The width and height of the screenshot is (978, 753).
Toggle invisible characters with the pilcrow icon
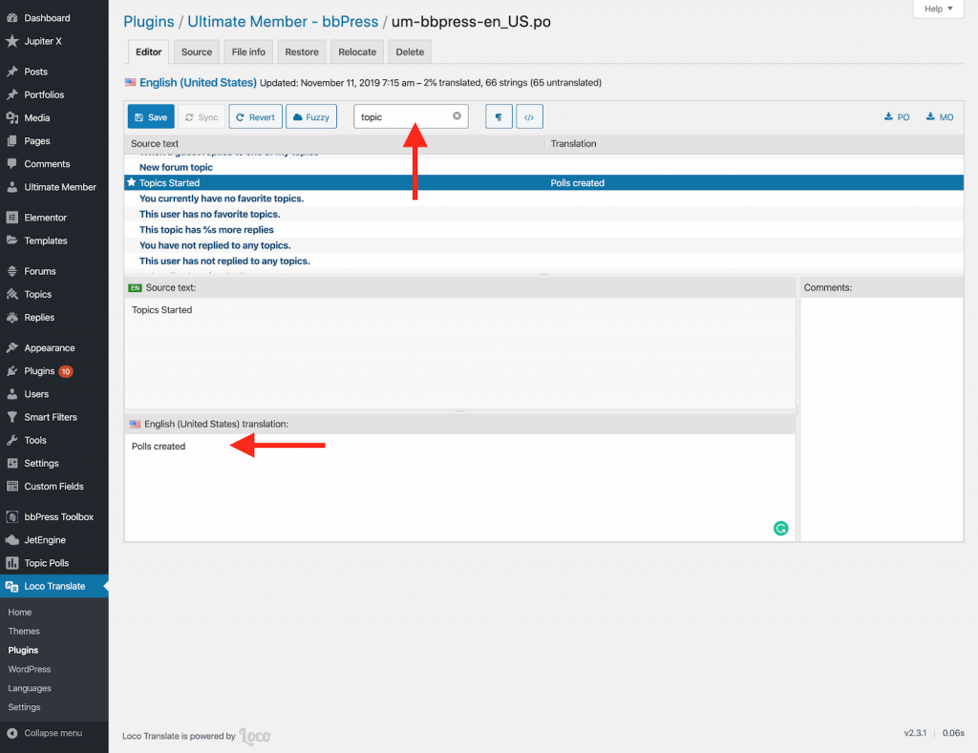click(498, 116)
